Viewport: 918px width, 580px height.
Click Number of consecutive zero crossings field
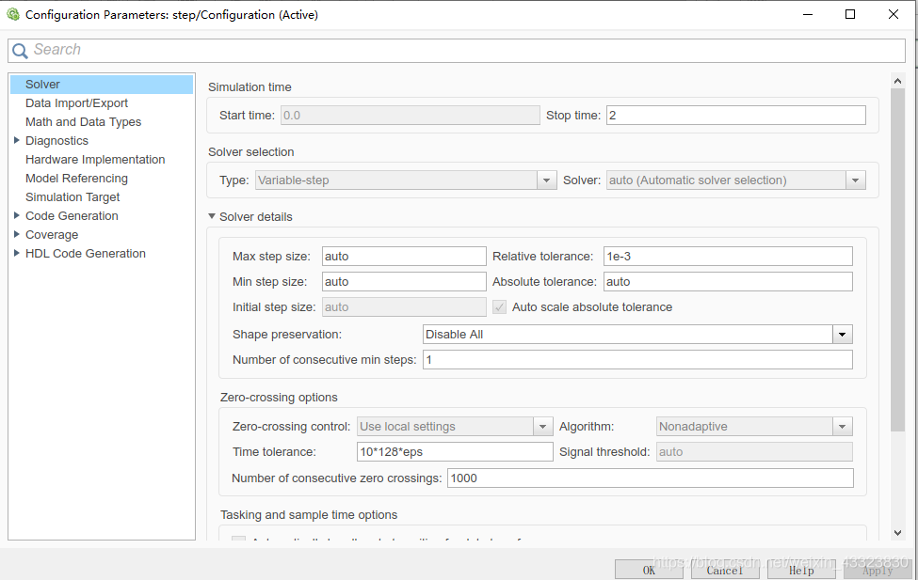(651, 478)
